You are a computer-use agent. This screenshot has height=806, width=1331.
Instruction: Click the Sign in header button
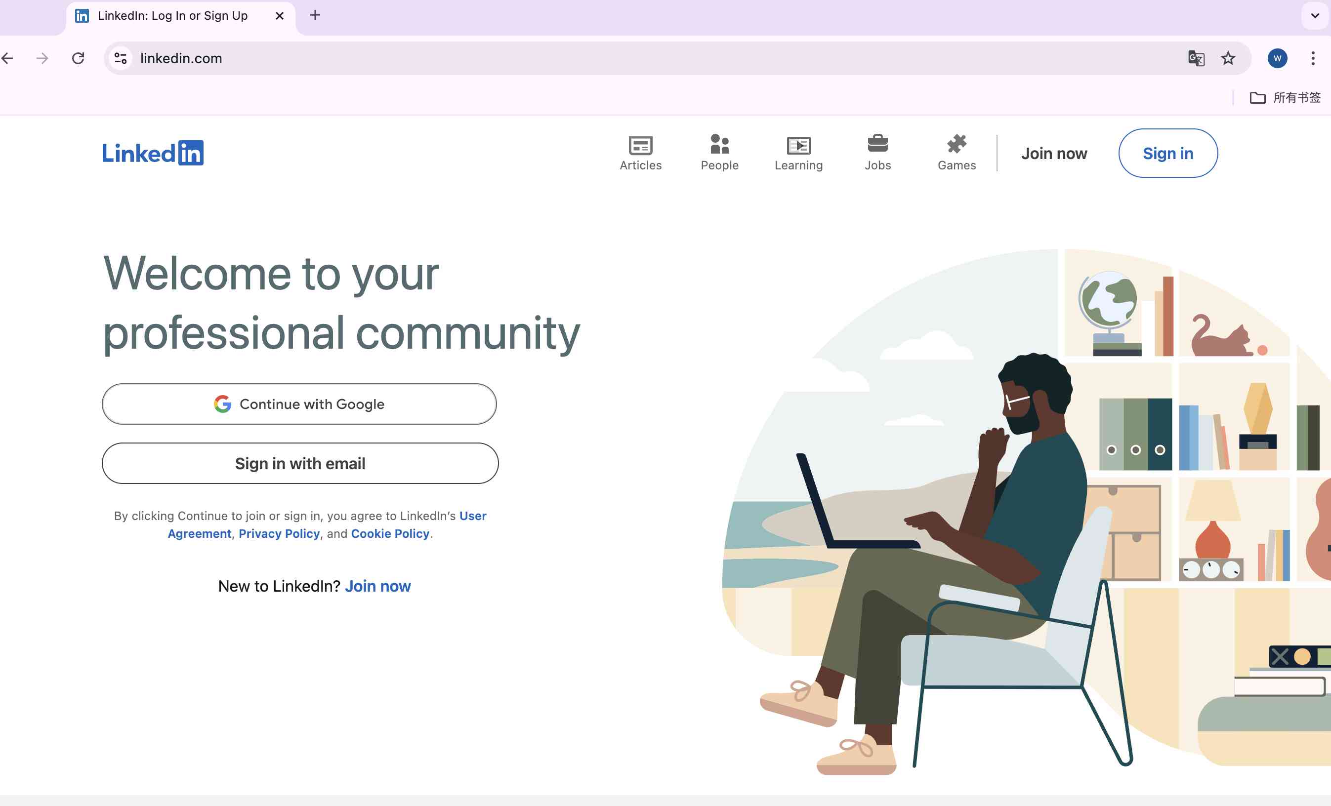pyautogui.click(x=1168, y=153)
